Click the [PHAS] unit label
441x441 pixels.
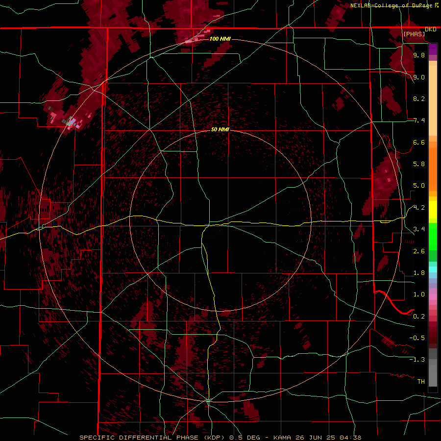coord(414,34)
